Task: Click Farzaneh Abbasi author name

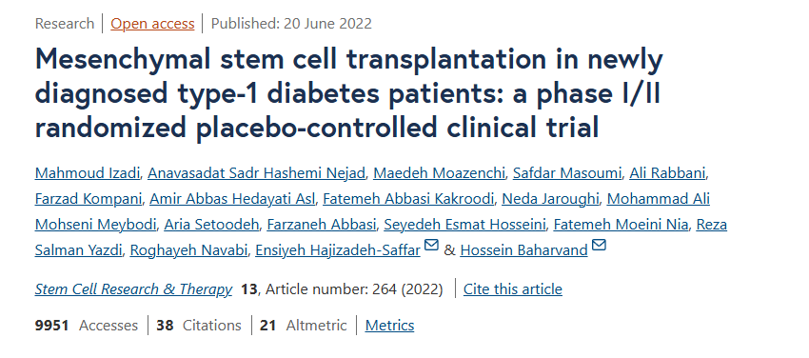Action: click(323, 225)
